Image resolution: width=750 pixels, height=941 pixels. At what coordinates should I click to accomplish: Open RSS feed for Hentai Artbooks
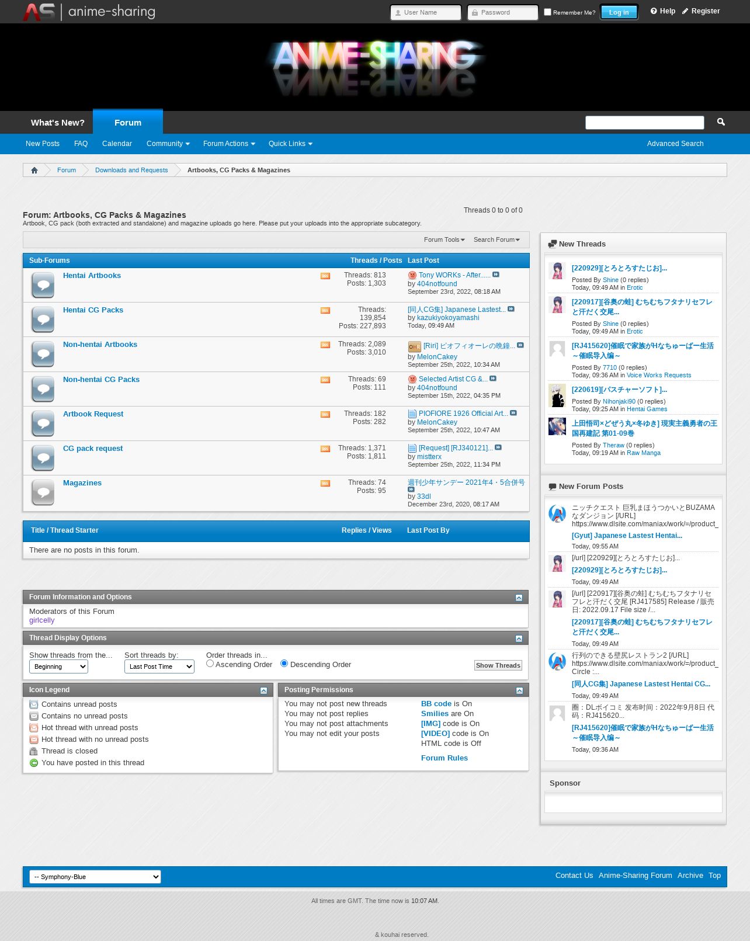[325, 276]
